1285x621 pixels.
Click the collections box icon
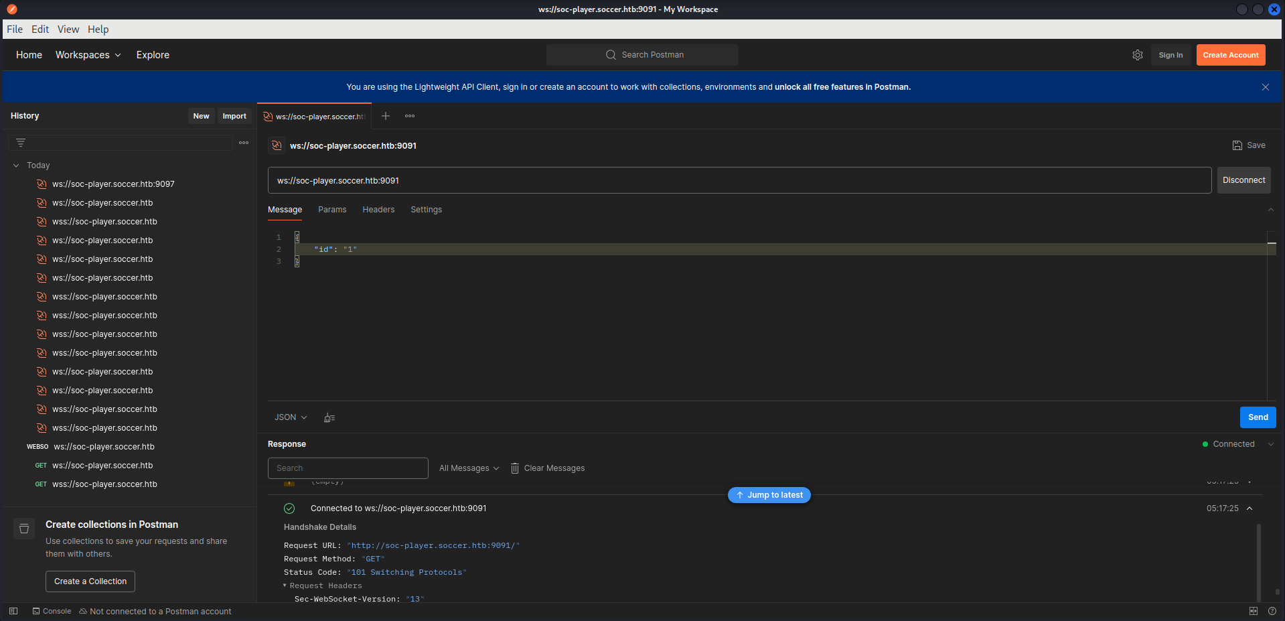pos(24,529)
